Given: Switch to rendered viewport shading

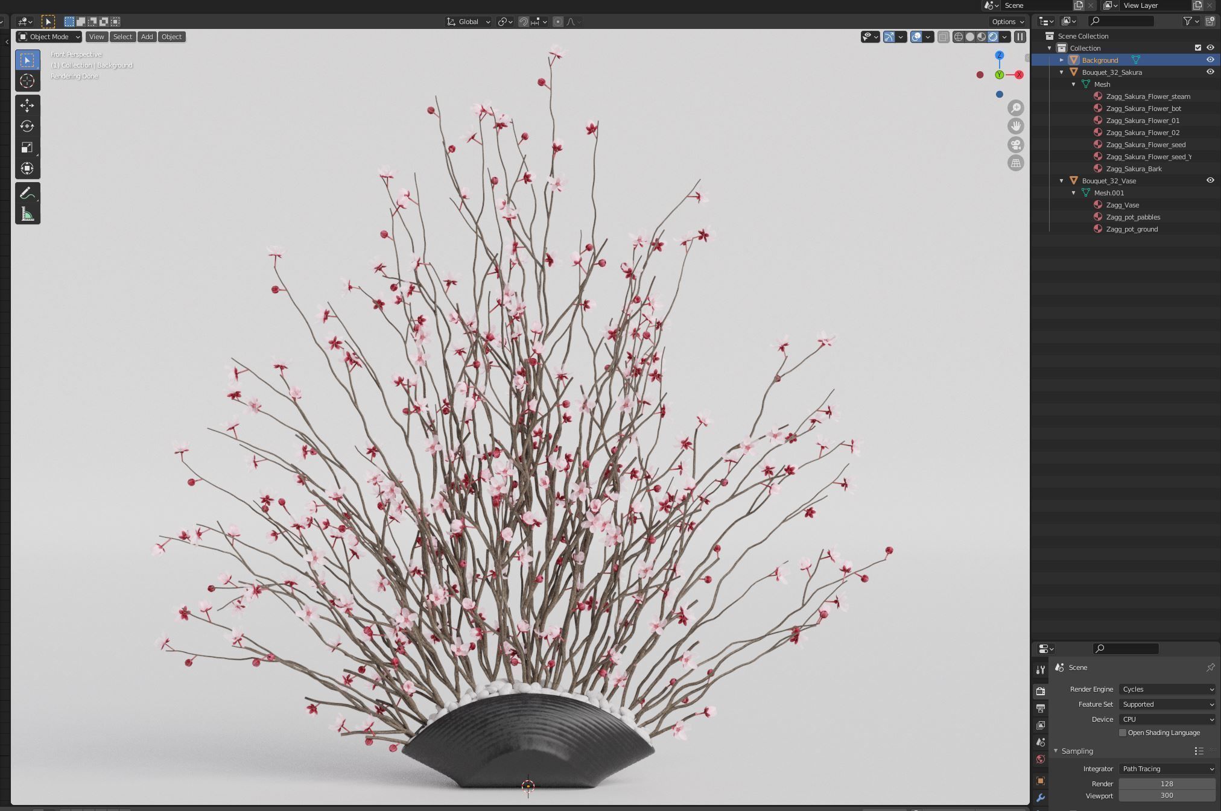Looking at the screenshot, I should click(x=993, y=37).
